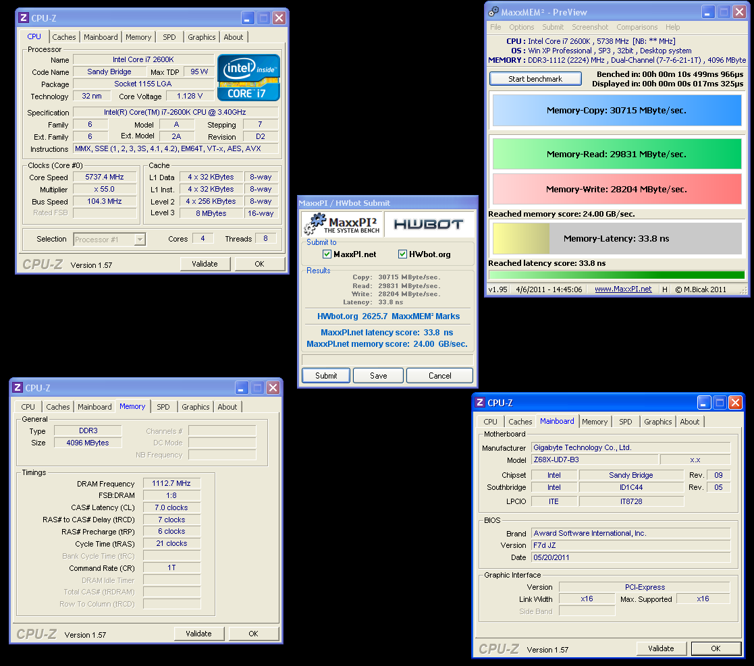
Task: Close the CPU-Z Mainboard window
Action: (x=735, y=402)
